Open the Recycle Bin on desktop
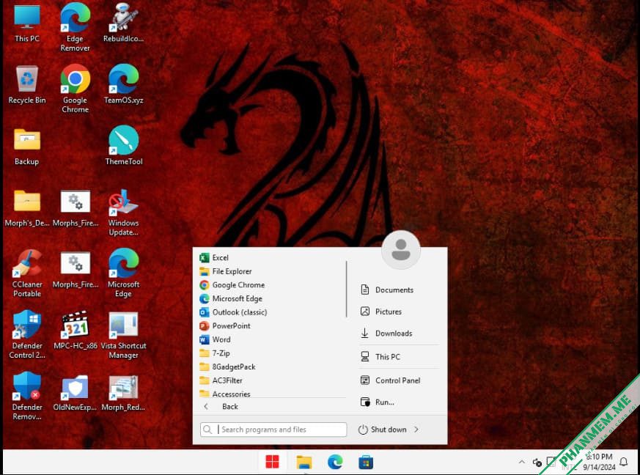 click(27, 84)
